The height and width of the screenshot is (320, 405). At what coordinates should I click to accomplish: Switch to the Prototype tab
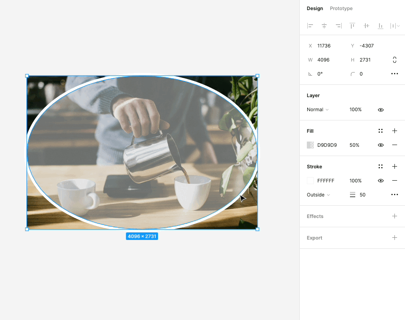(x=341, y=8)
